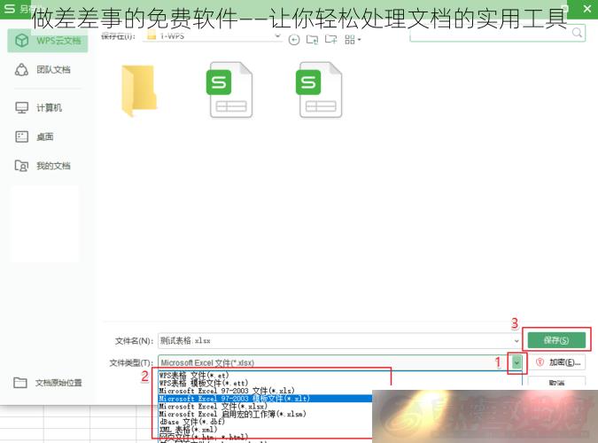Open WPS云文档 in the sidebar
Screen dimensions: 598x443
coord(48,40)
